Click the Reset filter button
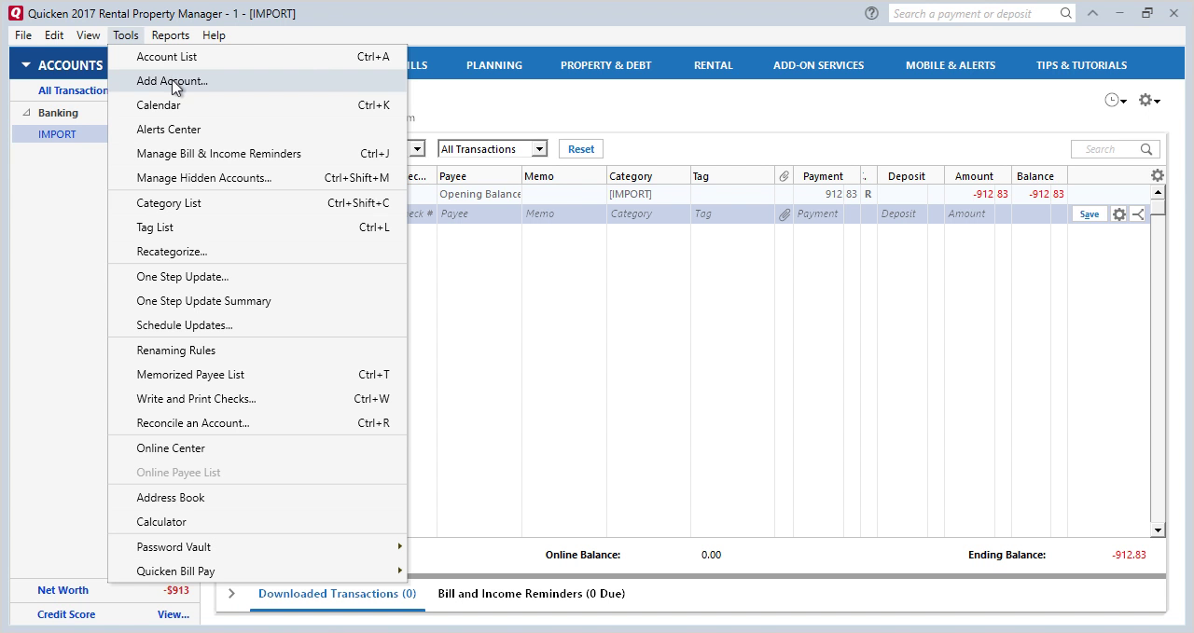 point(581,149)
